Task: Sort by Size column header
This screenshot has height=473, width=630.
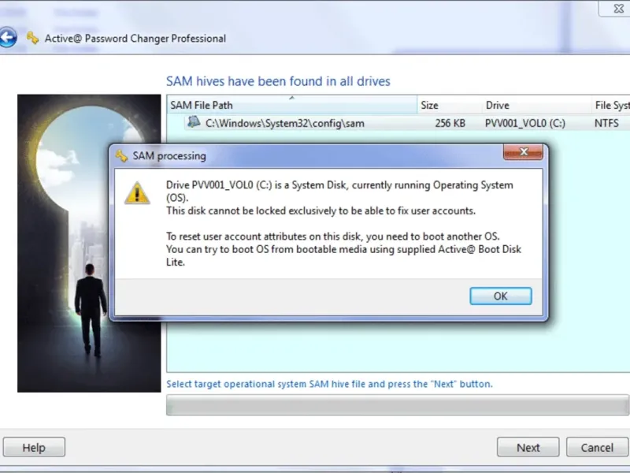Action: (450, 105)
